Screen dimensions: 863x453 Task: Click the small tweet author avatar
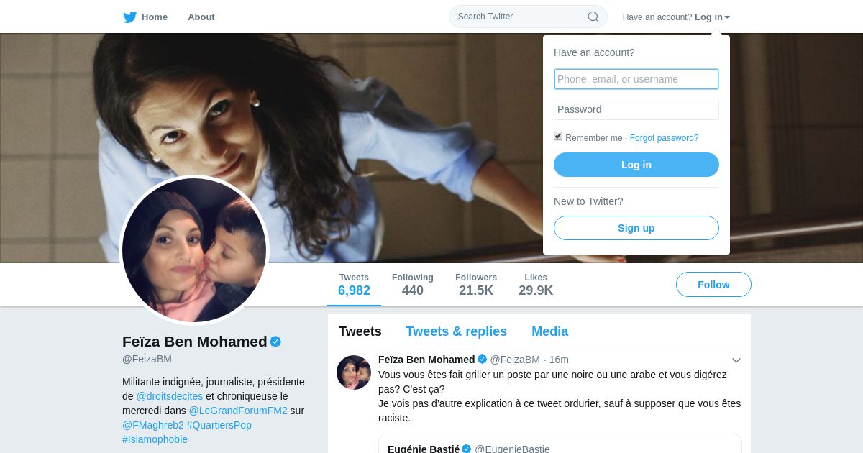pos(354,372)
